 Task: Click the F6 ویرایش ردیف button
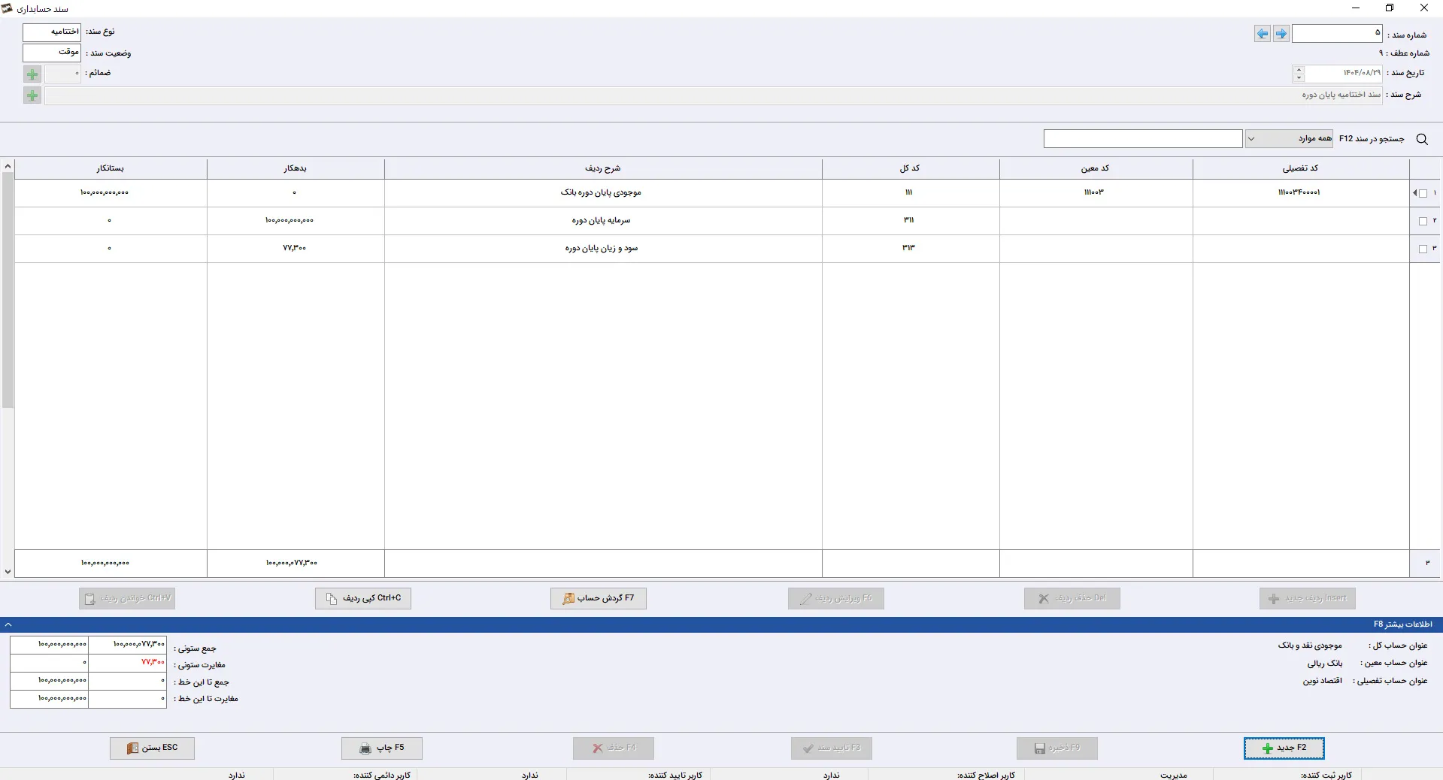tap(836, 599)
